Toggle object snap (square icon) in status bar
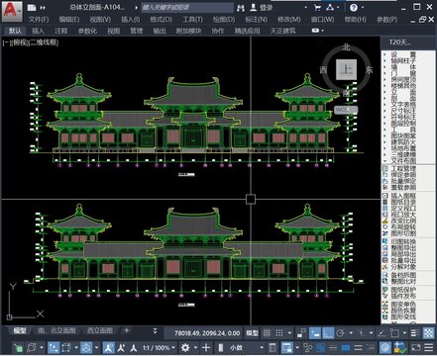This screenshot has height=356, width=437. pyautogui.click(x=394, y=333)
